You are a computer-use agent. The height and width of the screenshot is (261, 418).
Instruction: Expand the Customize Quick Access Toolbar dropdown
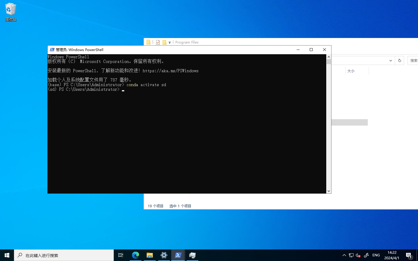[170, 43]
